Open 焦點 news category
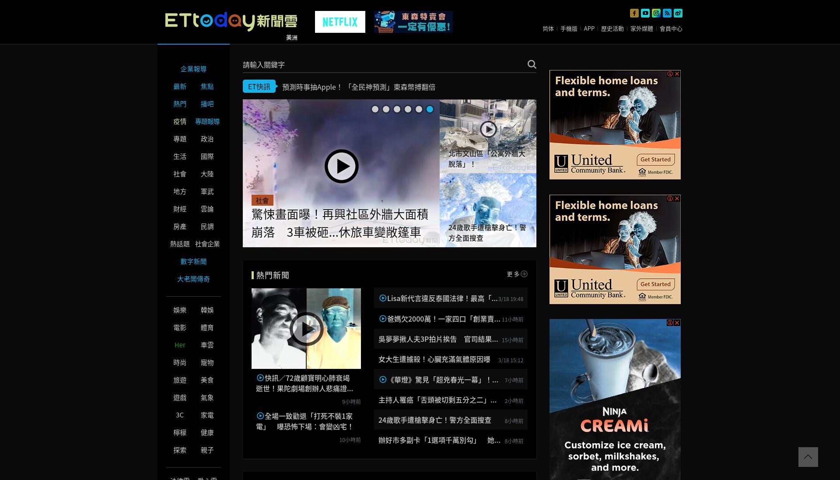The image size is (840, 480). click(x=207, y=86)
